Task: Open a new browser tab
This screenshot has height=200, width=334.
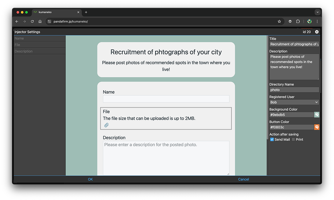Action: pyautogui.click(x=86, y=12)
